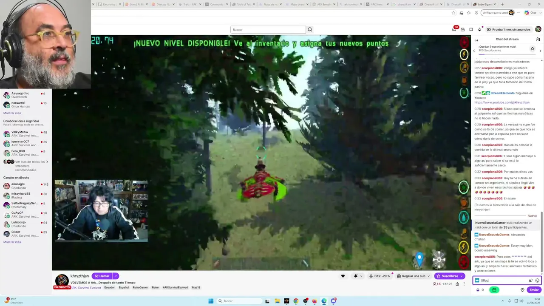Open a new browser tab
Viewport: 544px width, 306px height.
pyautogui.click(x=502, y=4)
